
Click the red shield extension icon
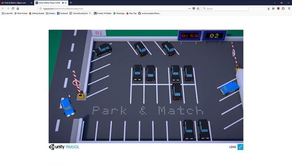click(x=278, y=9)
